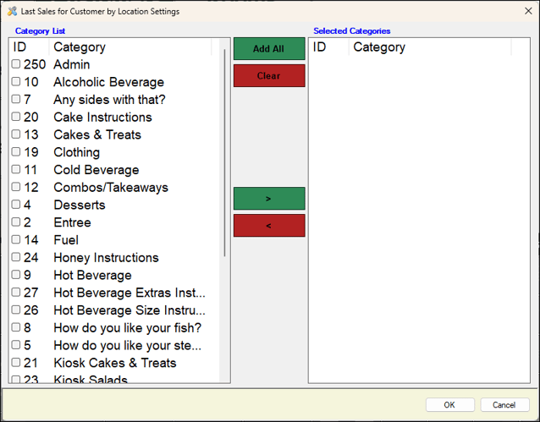Check the Desserts checkbox
The width and height of the screenshot is (540, 422).
tap(16, 205)
